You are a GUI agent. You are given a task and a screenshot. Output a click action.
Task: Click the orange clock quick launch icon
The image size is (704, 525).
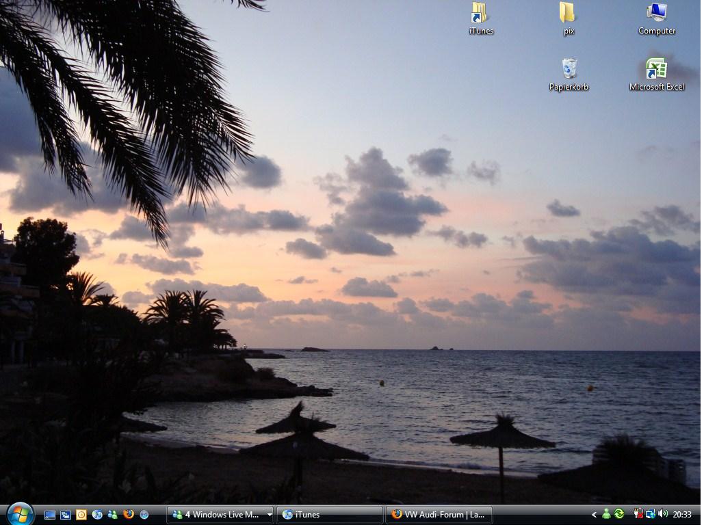81,514
